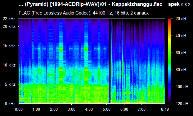Select the 5 kHz frequency label
The height and width of the screenshot is (116, 193).
(x=10, y=84)
